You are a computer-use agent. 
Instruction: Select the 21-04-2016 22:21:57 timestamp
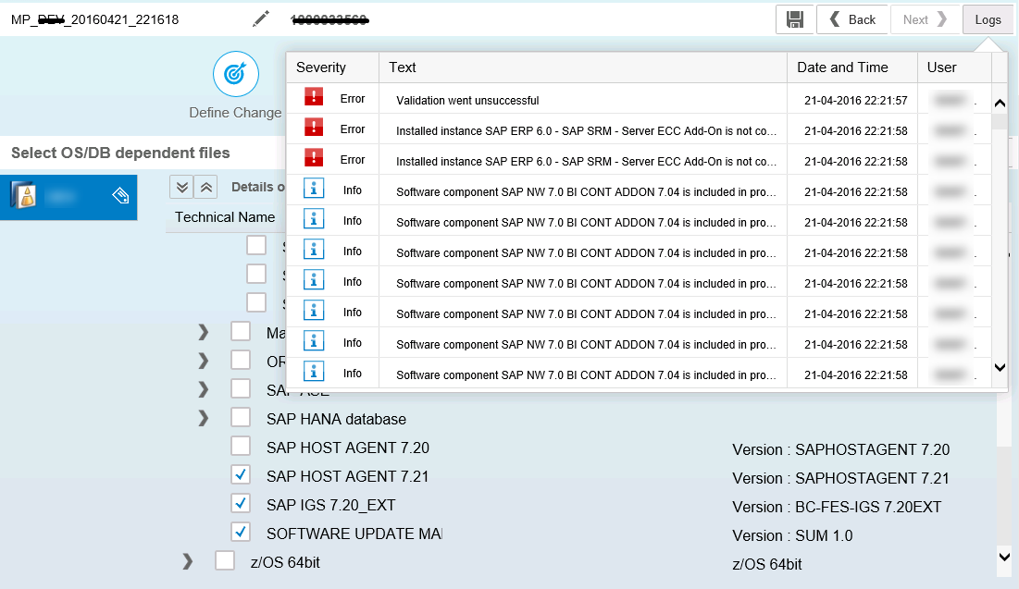coord(855,101)
